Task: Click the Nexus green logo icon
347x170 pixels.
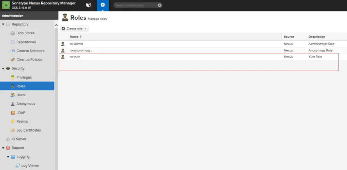Action: click(6, 5)
